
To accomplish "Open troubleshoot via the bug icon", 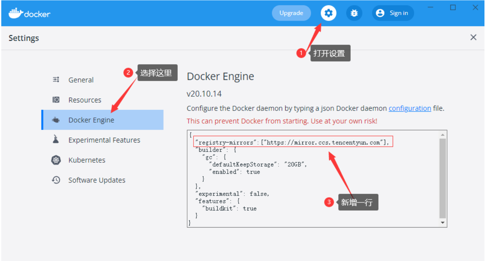I will [354, 13].
